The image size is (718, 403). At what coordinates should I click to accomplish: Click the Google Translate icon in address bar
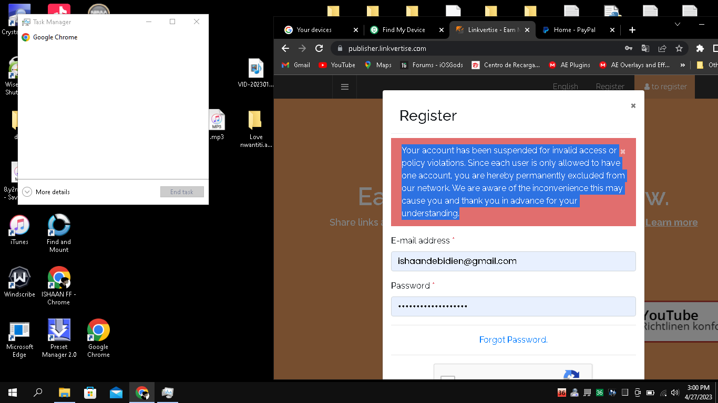click(645, 48)
